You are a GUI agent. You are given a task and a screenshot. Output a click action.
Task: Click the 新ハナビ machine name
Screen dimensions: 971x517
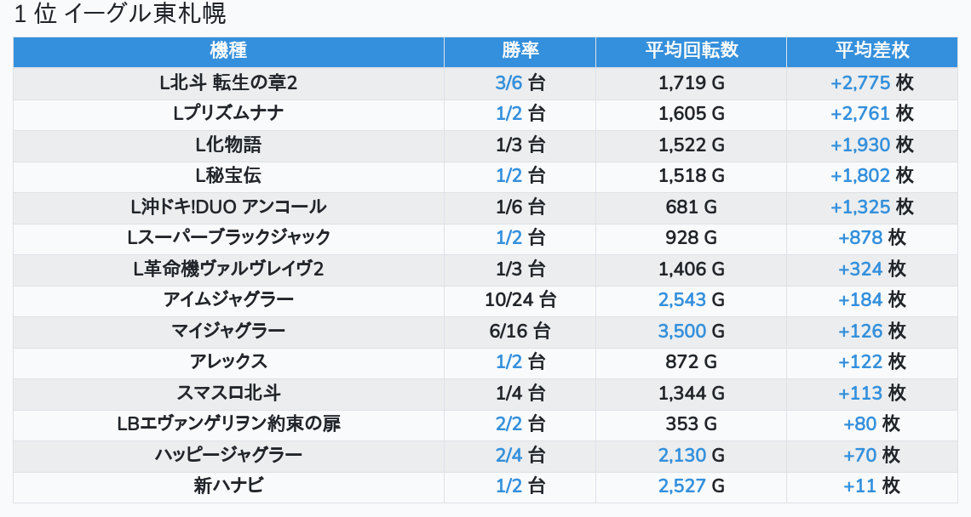click(228, 486)
